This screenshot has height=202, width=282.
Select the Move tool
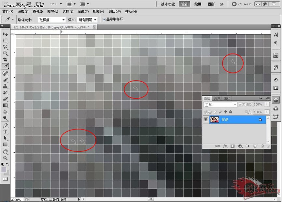coord(5,34)
